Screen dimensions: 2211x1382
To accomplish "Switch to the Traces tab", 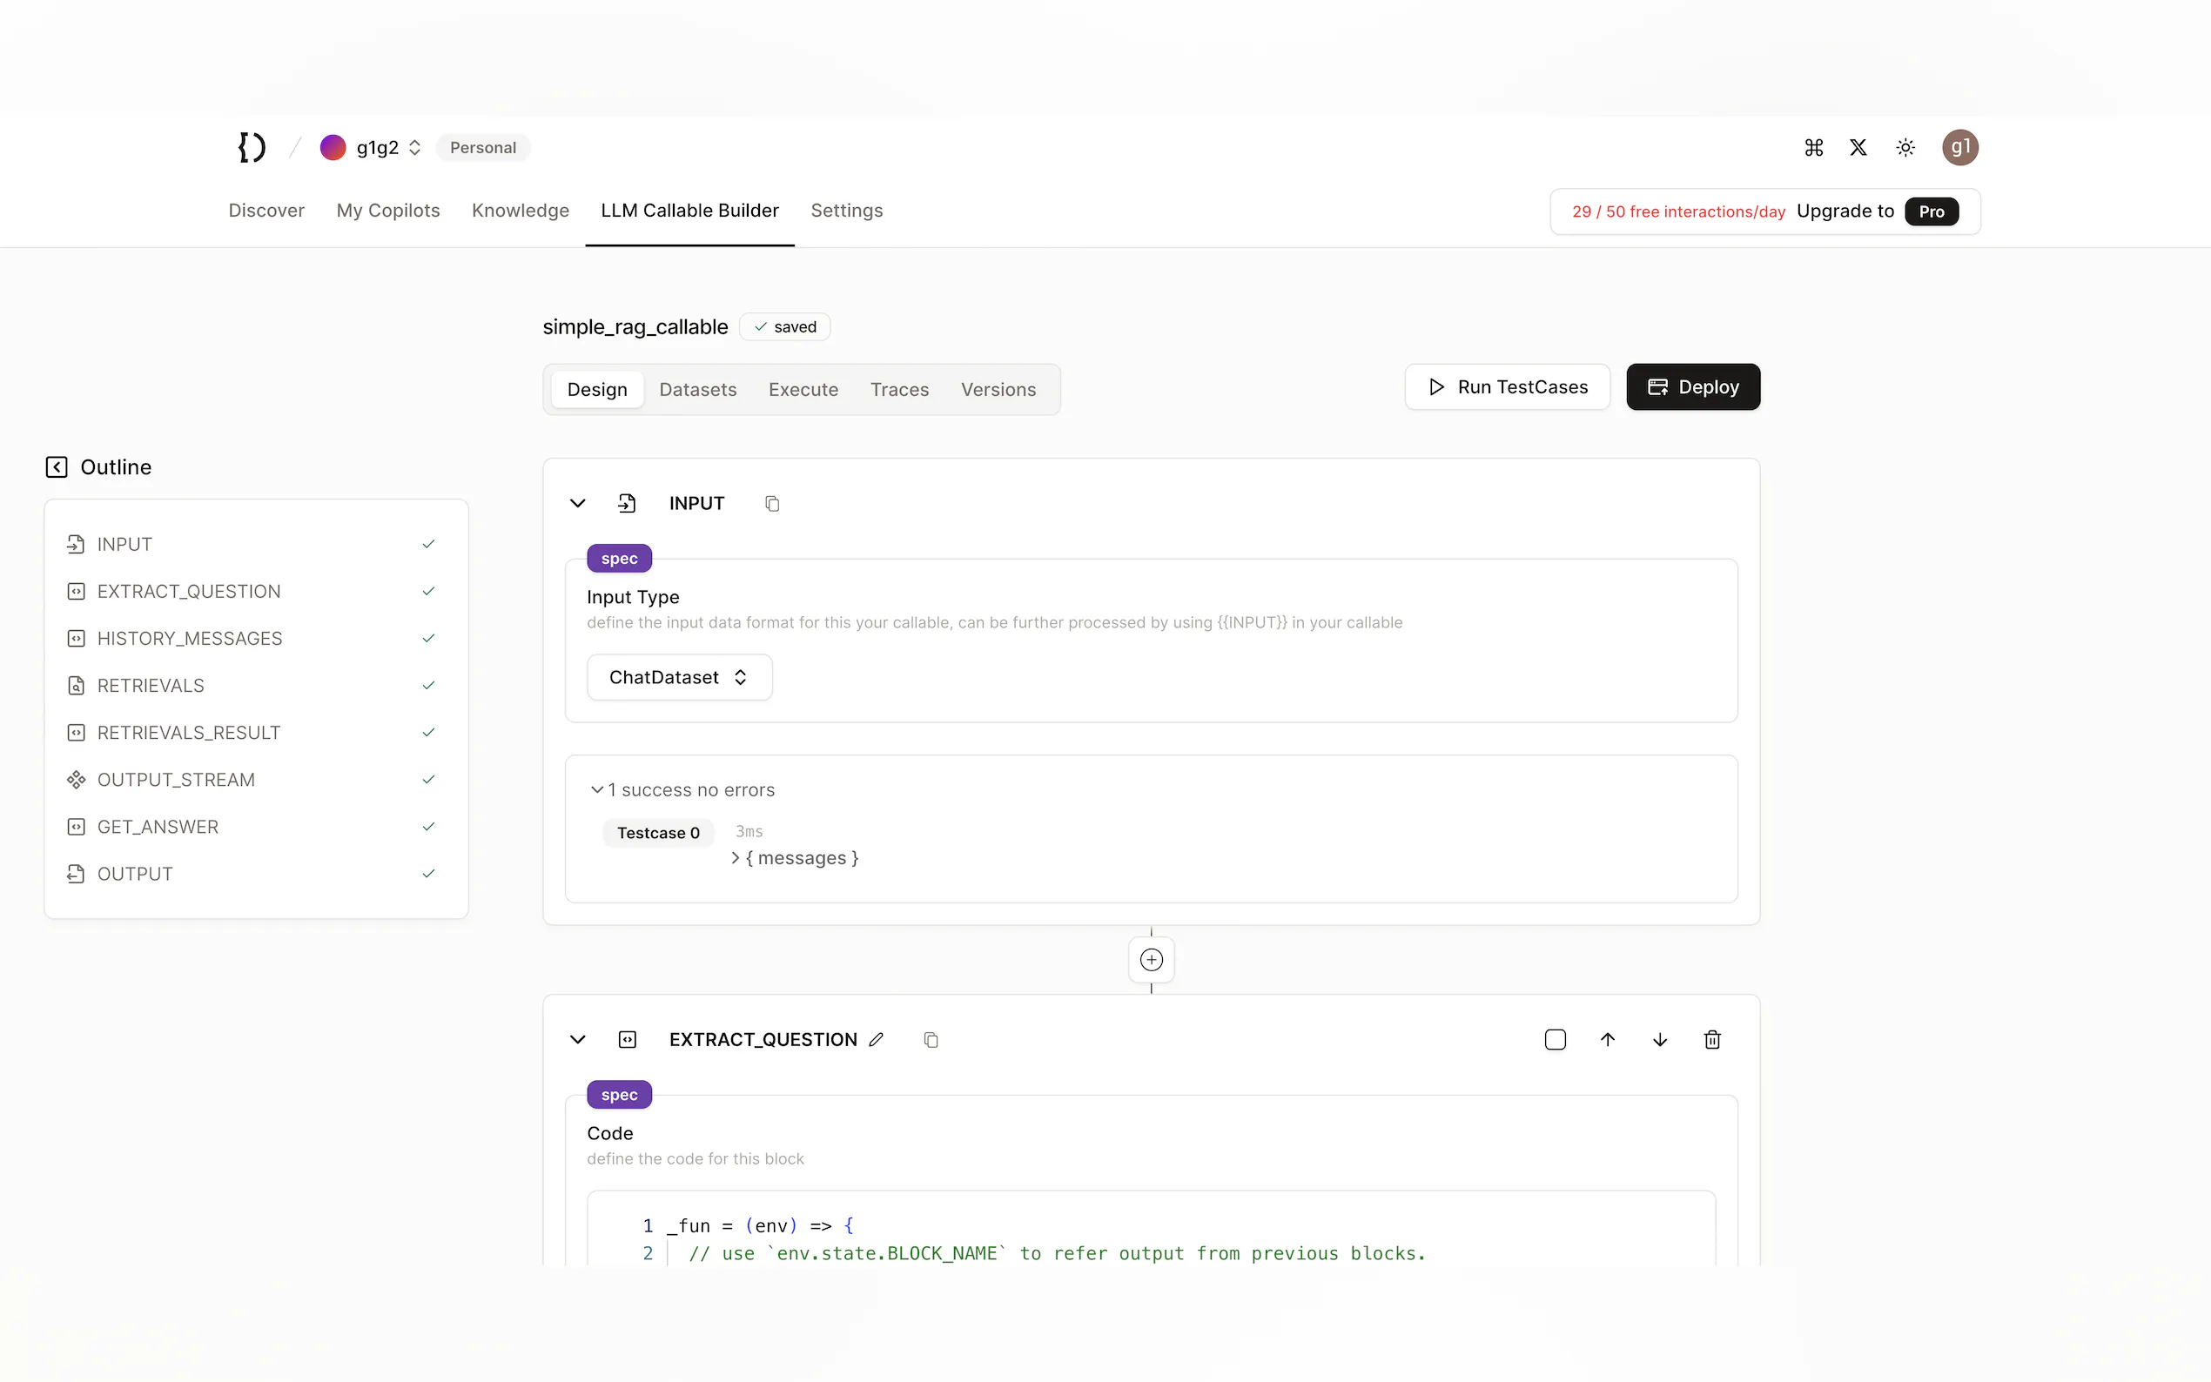I will [x=898, y=389].
